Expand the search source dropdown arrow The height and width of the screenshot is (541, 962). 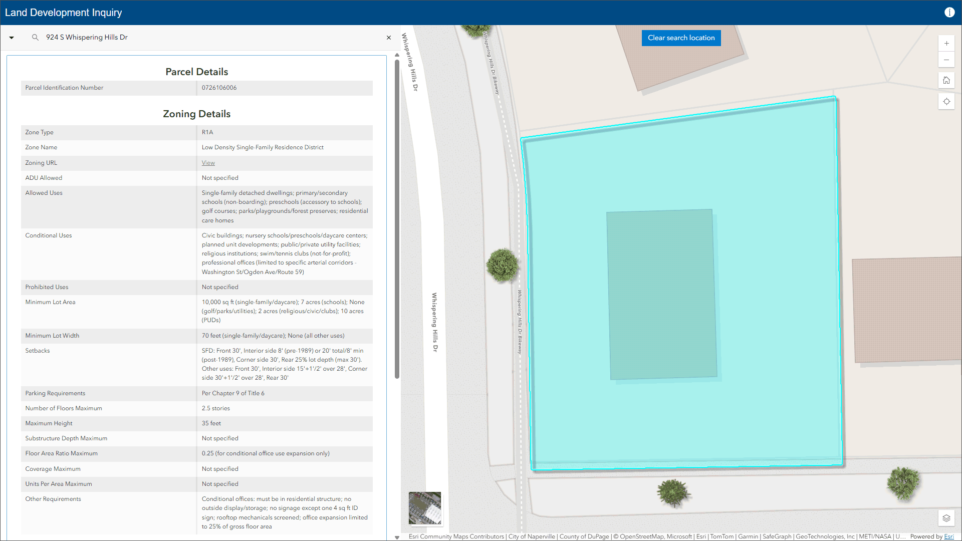click(12, 38)
